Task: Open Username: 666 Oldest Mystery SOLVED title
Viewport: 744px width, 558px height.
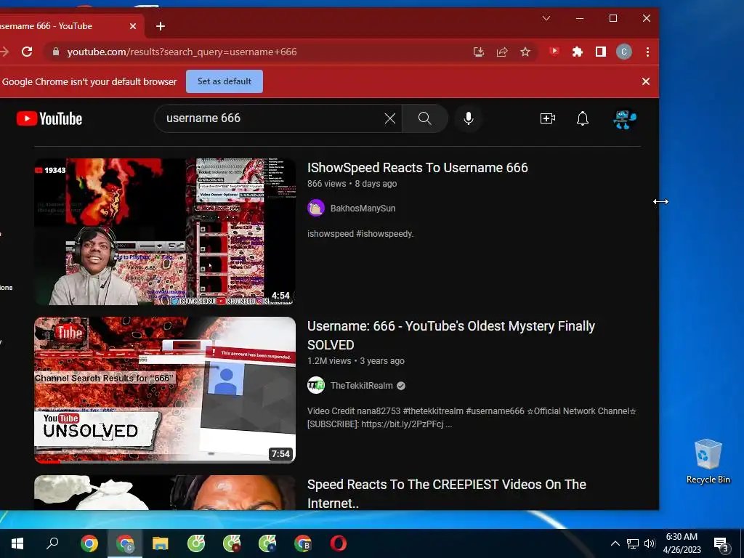Action: (450, 336)
